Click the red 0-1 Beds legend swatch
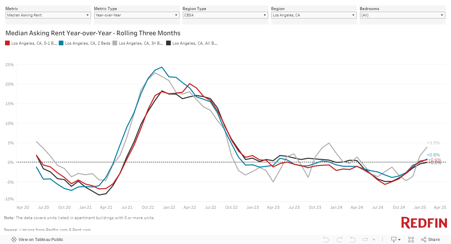This screenshot has width=451, height=244. tap(8, 43)
